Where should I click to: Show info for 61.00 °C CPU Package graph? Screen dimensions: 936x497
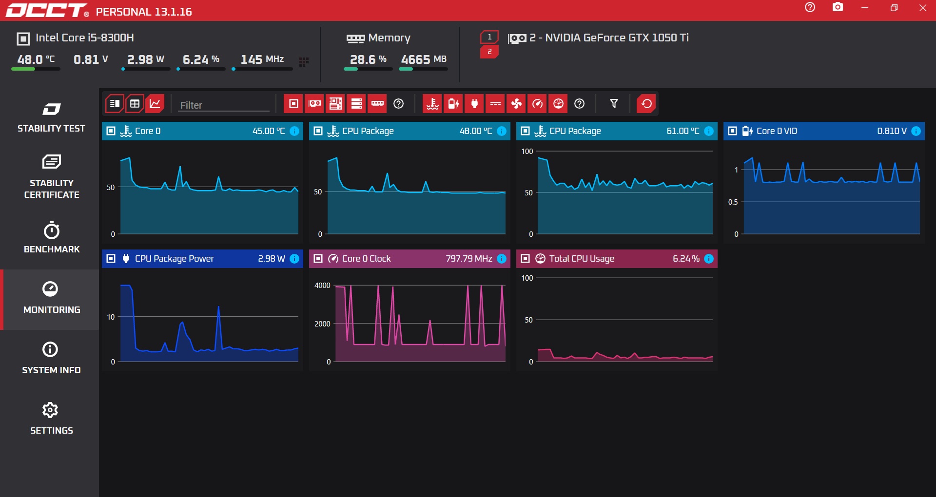click(x=709, y=131)
